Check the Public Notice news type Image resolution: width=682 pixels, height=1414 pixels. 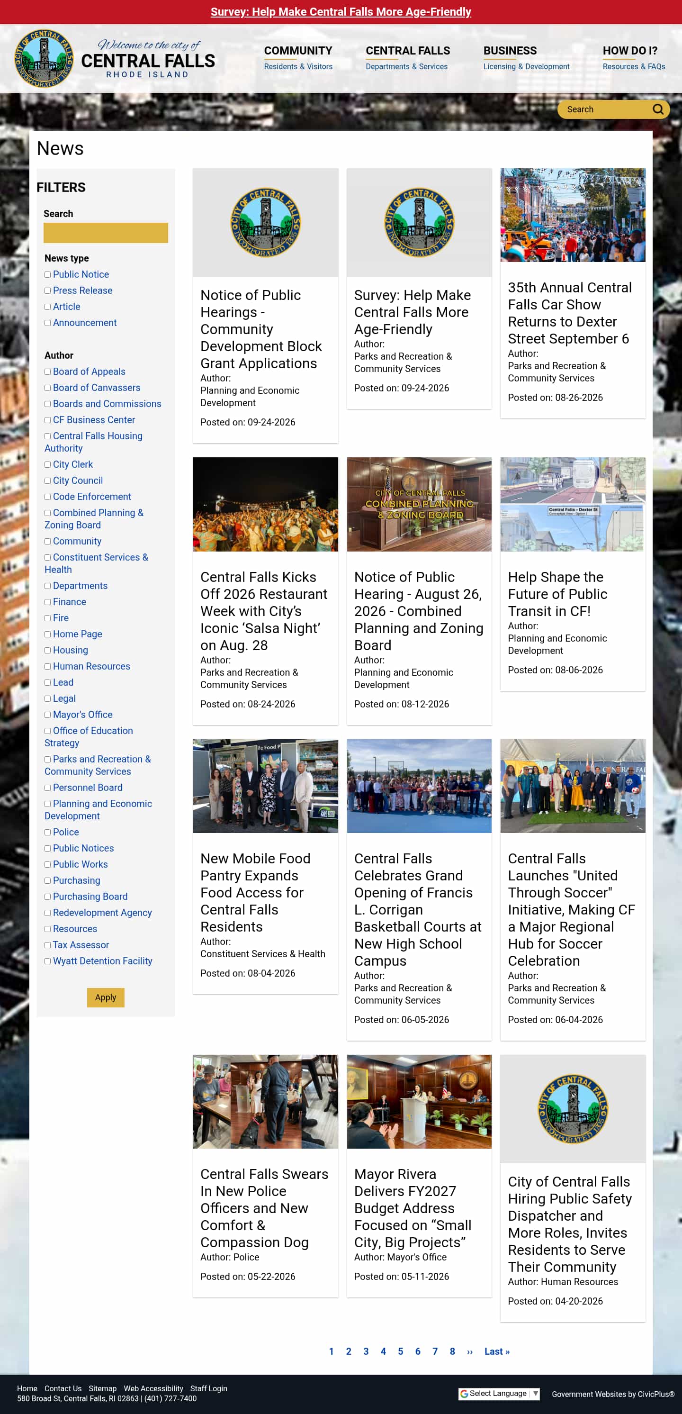48,274
